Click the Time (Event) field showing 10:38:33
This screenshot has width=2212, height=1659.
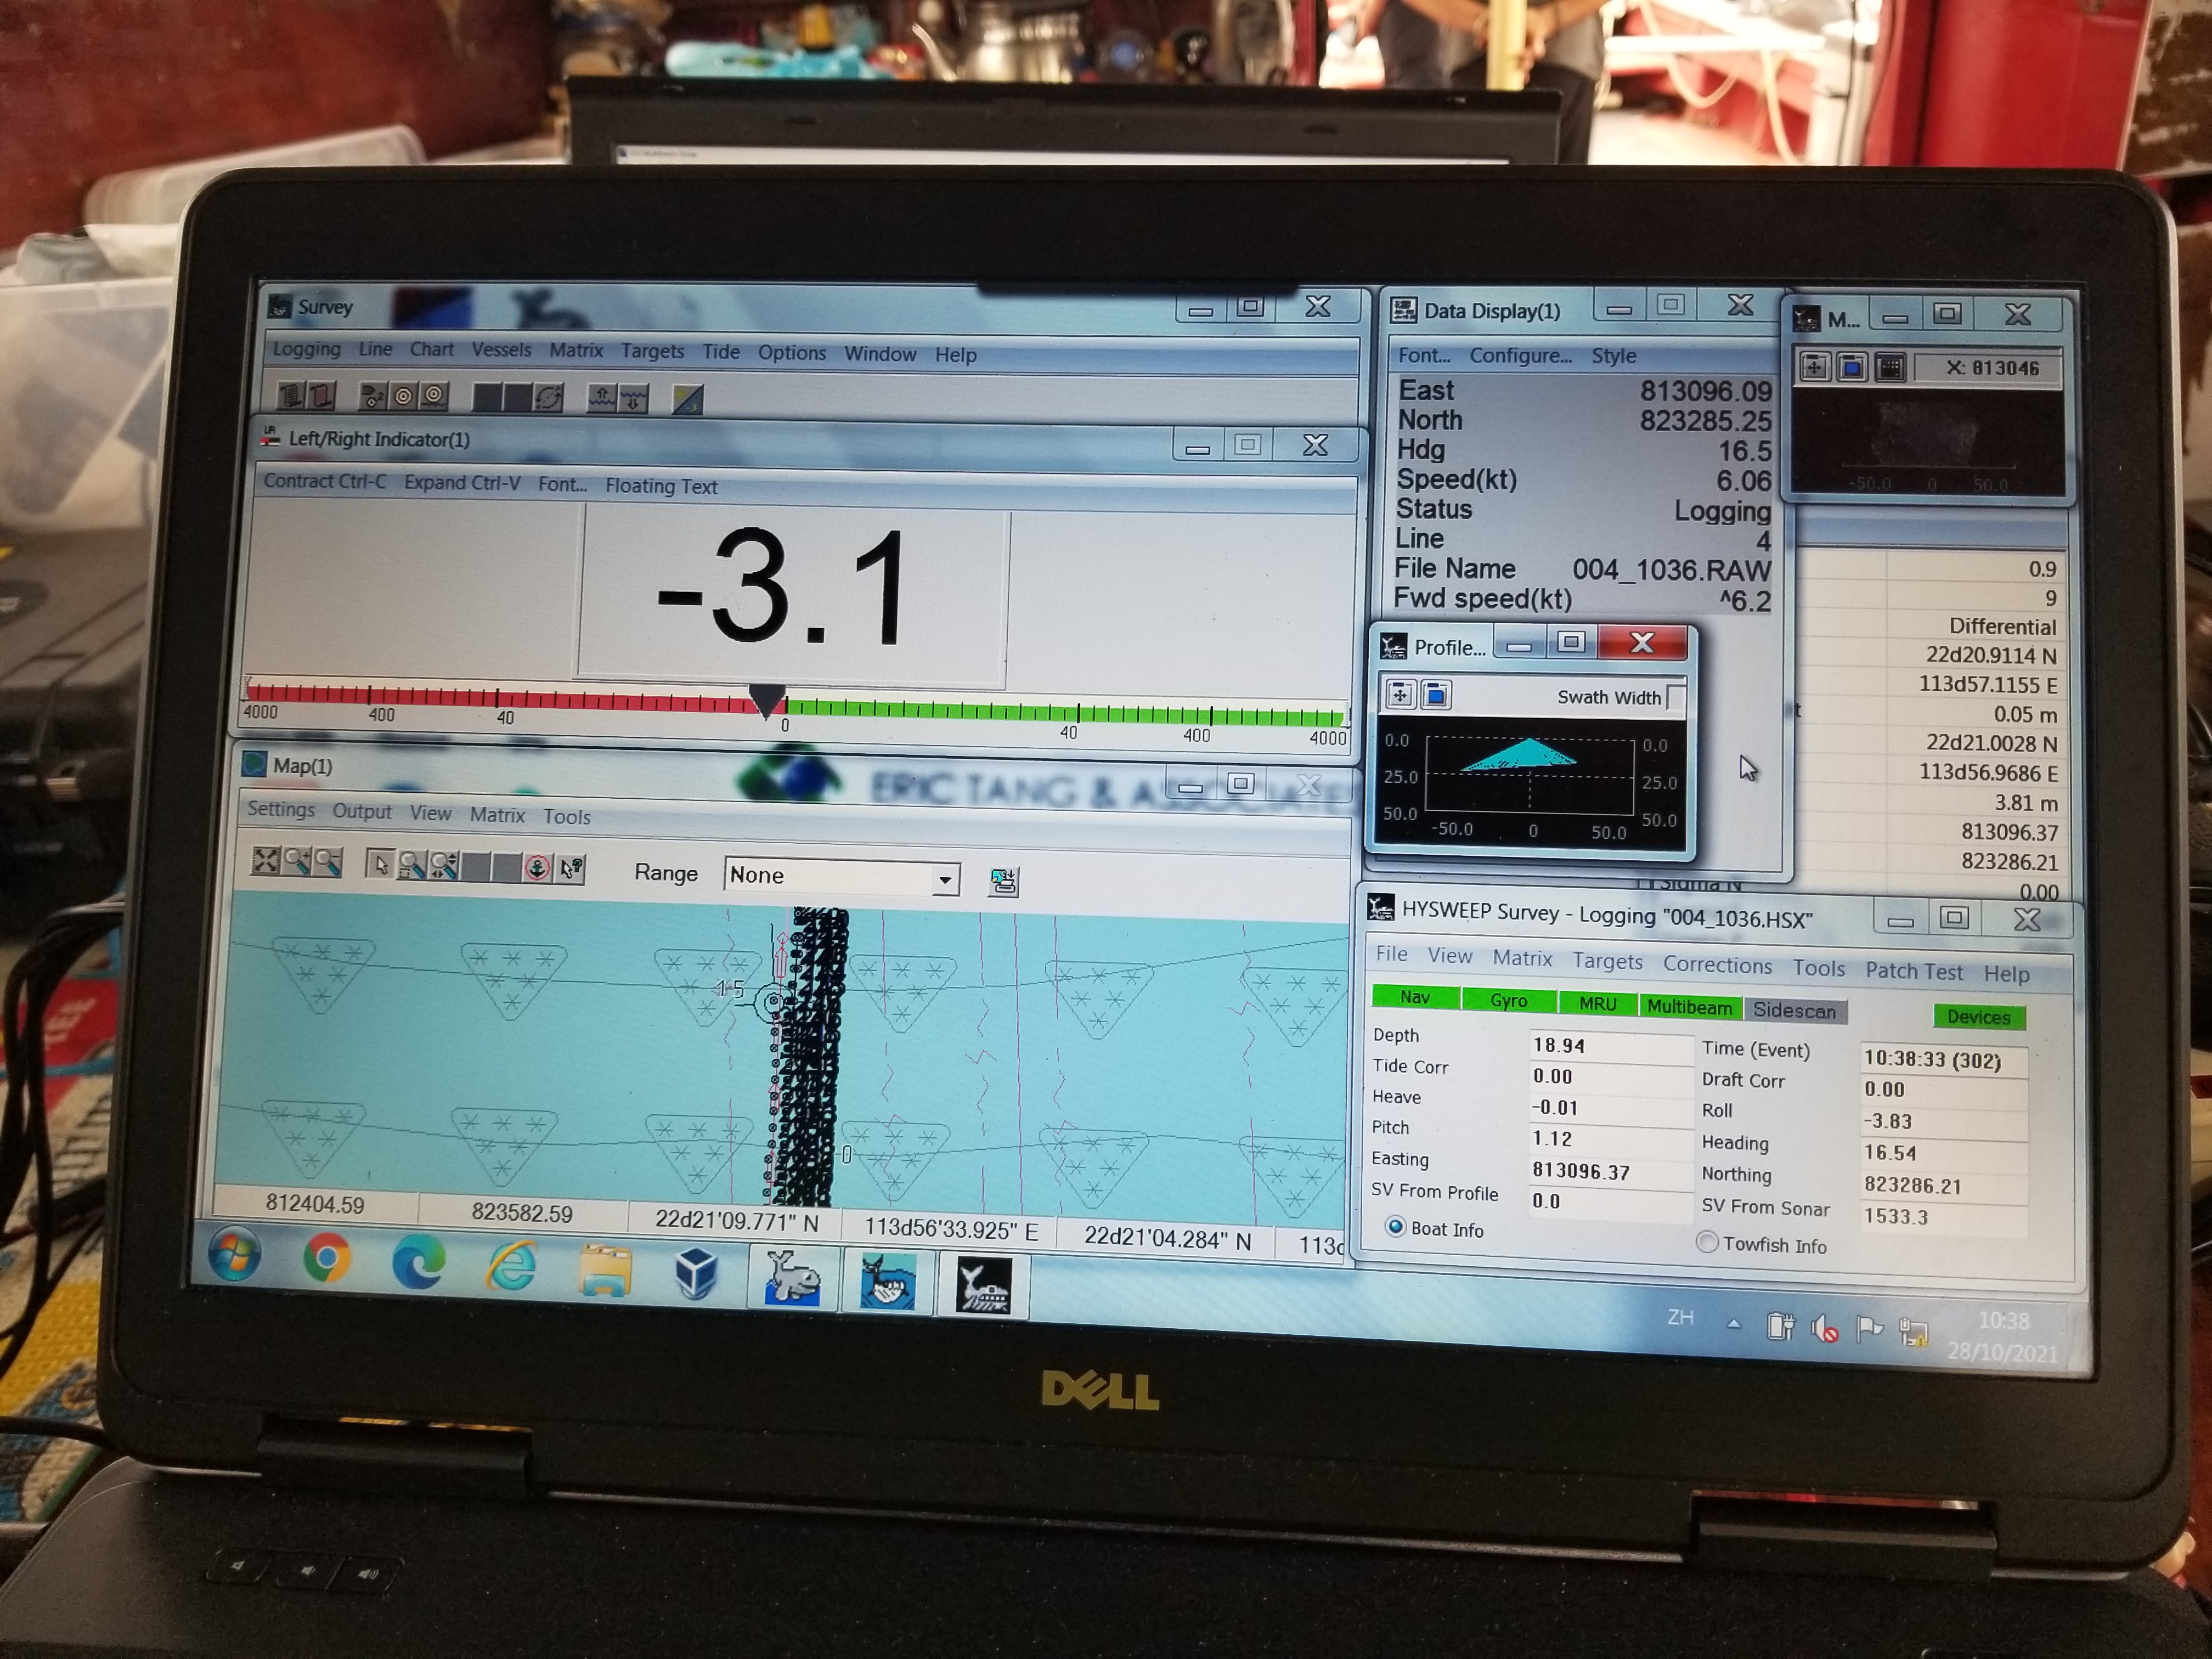coord(1944,1060)
